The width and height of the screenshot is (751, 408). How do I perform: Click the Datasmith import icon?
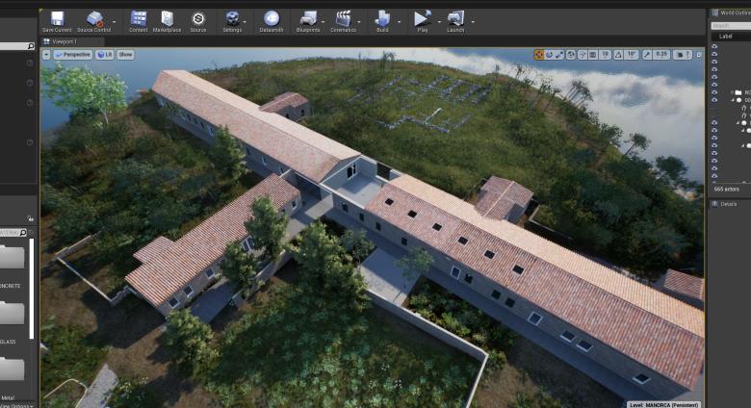272,21
